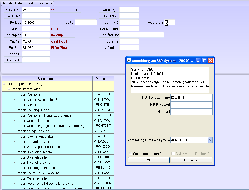
Task: Click the IDL icon in the dialog title bar
Action: (129, 60)
